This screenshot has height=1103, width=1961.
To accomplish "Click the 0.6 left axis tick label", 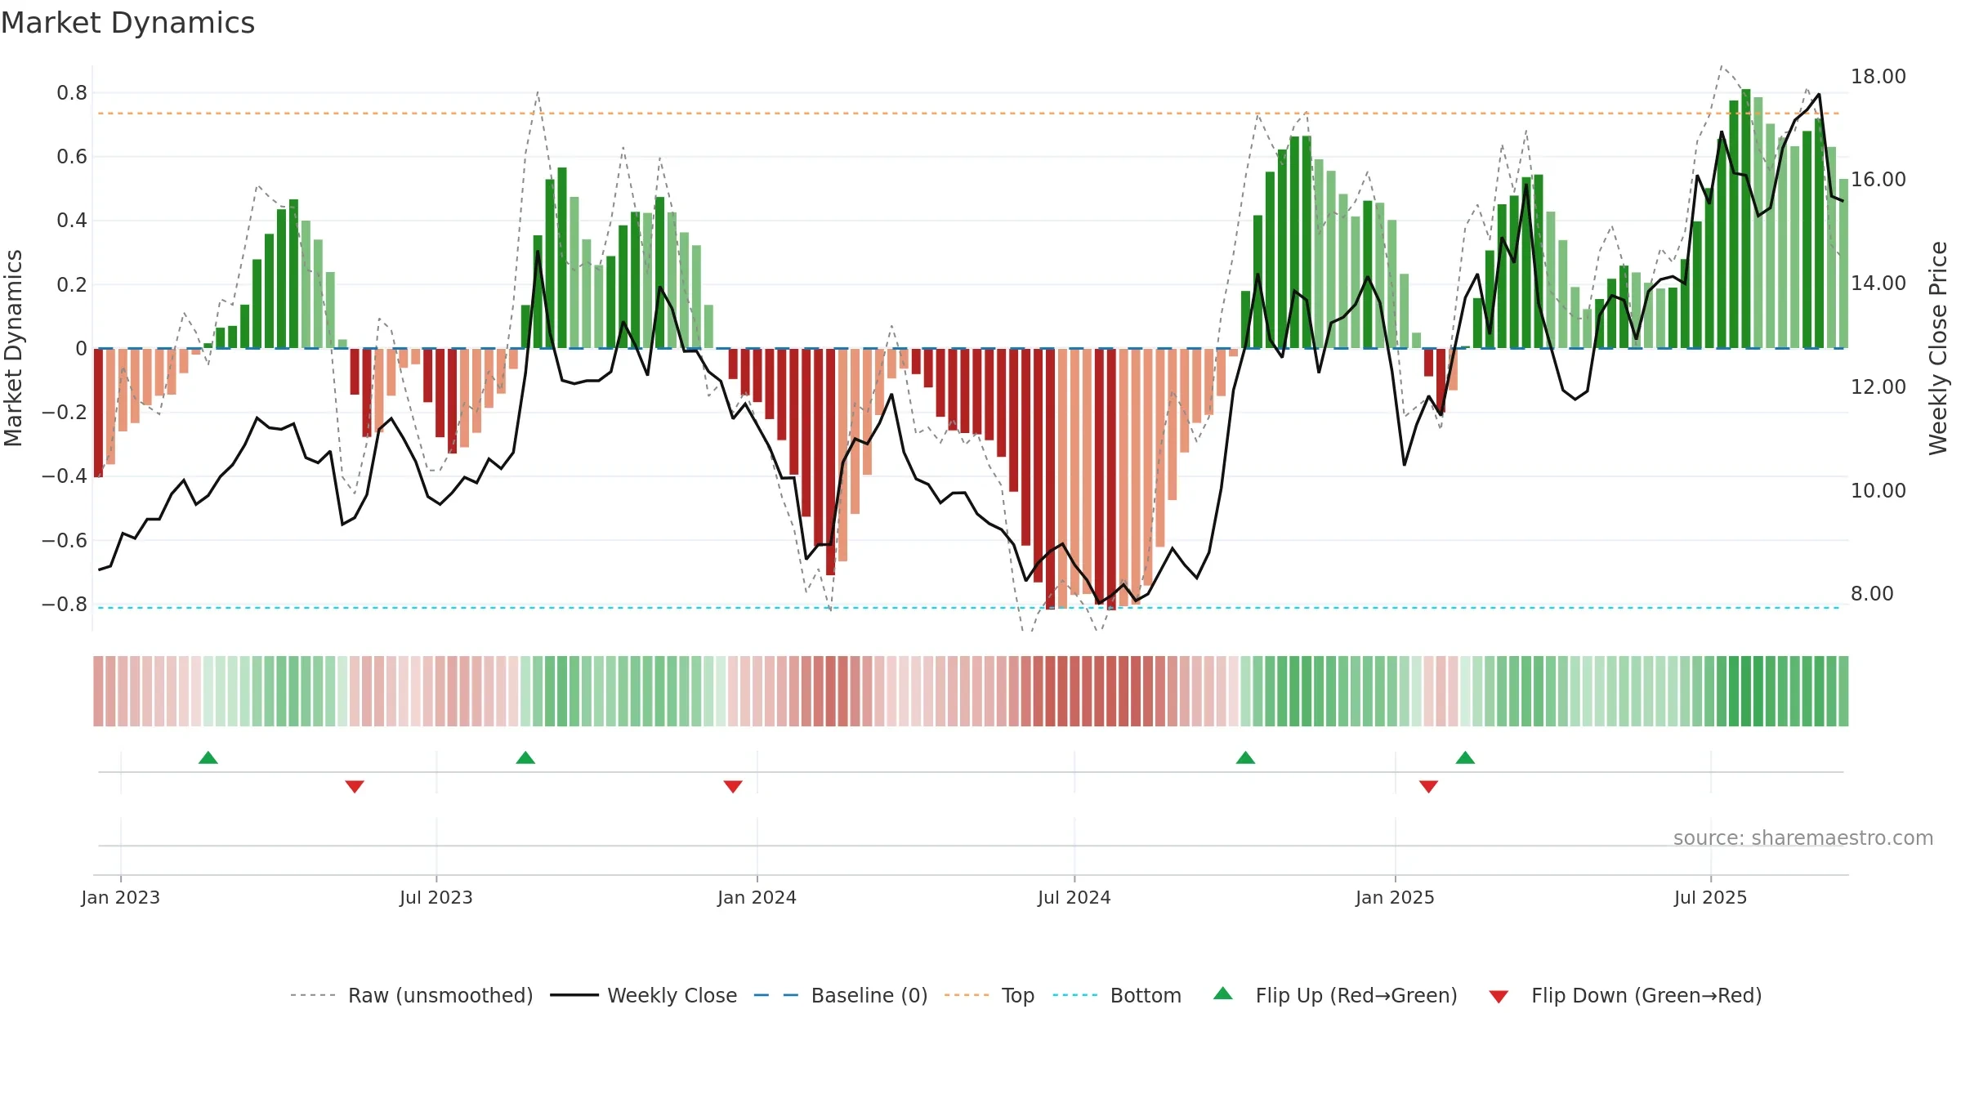I will (72, 157).
